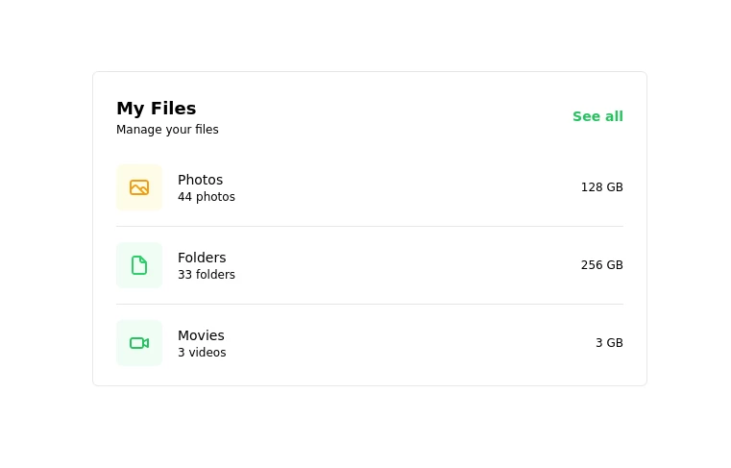Screen dimensions: 731x468
Task: Click empty space between Folders title and 256 GB
Action: coord(403,265)
